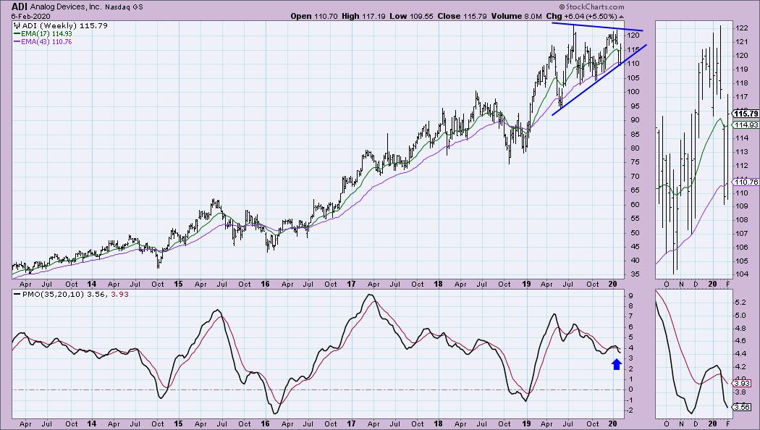This screenshot has width=760, height=430.
Task: Click the 100 label on the price axis
Action: [633, 92]
